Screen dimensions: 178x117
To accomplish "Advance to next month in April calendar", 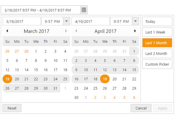I will [x=135, y=31].
